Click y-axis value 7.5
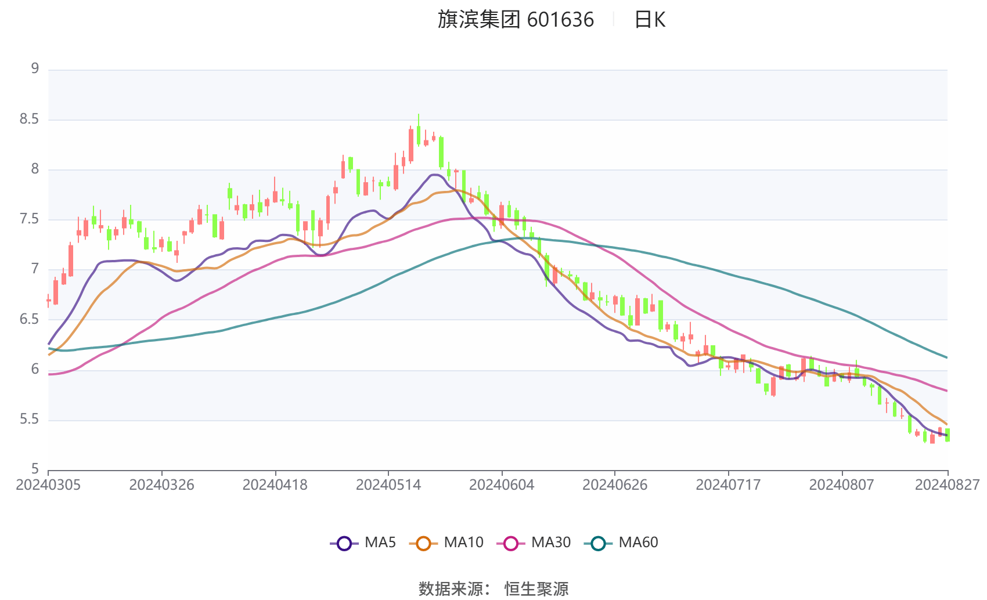The width and height of the screenshot is (987, 600). [29, 219]
